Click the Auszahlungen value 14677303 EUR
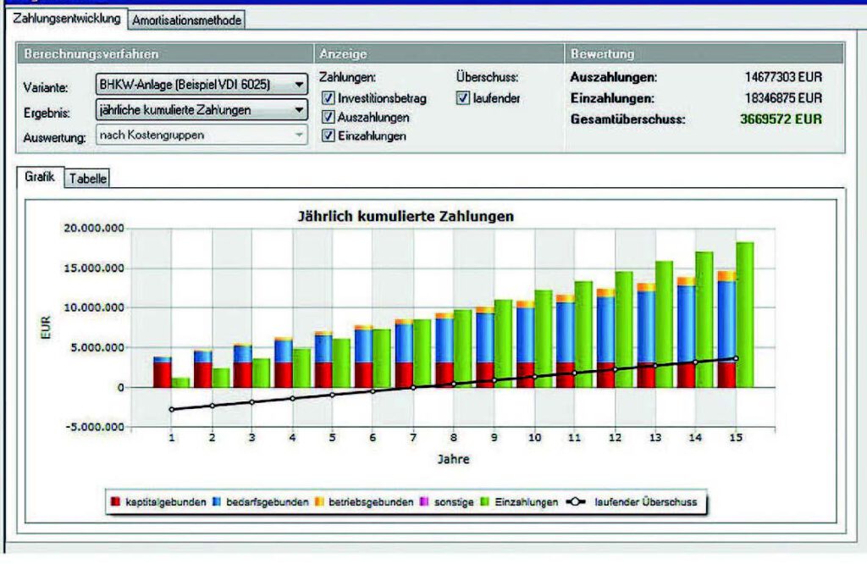Viewport: 867px width, 564px height. (783, 77)
